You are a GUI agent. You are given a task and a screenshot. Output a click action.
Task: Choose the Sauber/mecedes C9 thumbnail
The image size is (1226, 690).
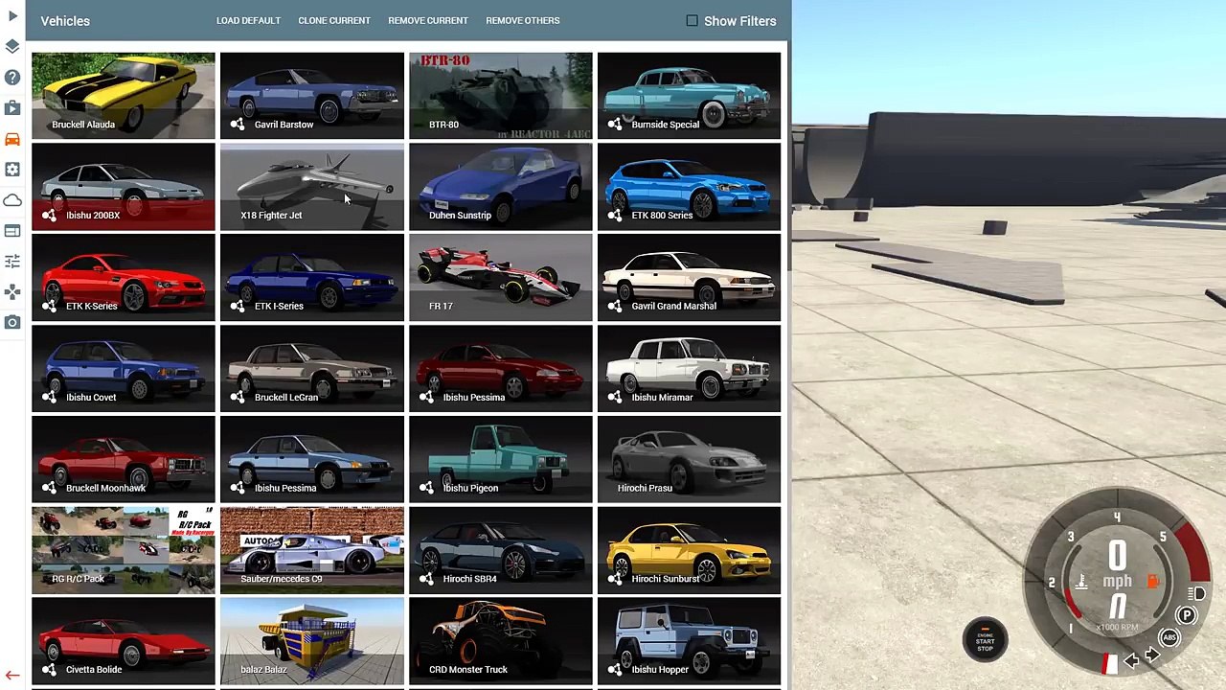[312, 550]
